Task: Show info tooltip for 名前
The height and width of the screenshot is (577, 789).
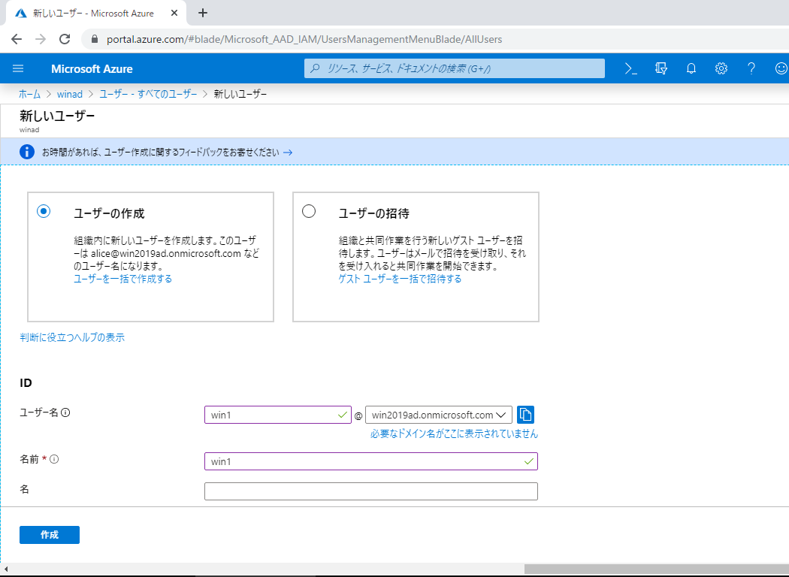Action: point(54,459)
